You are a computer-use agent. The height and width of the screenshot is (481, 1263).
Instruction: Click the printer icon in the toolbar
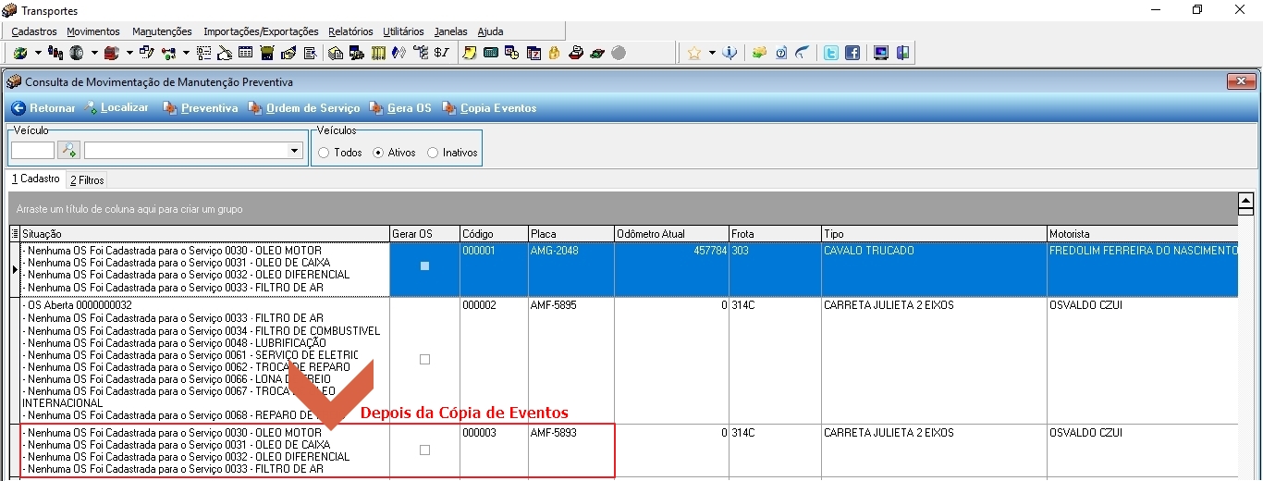tap(576, 53)
